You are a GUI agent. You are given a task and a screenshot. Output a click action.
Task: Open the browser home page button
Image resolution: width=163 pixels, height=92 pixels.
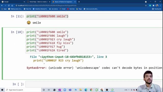(x=12, y=6)
